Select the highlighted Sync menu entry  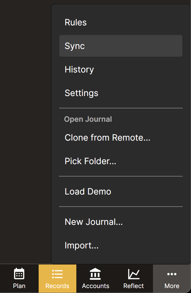121,46
